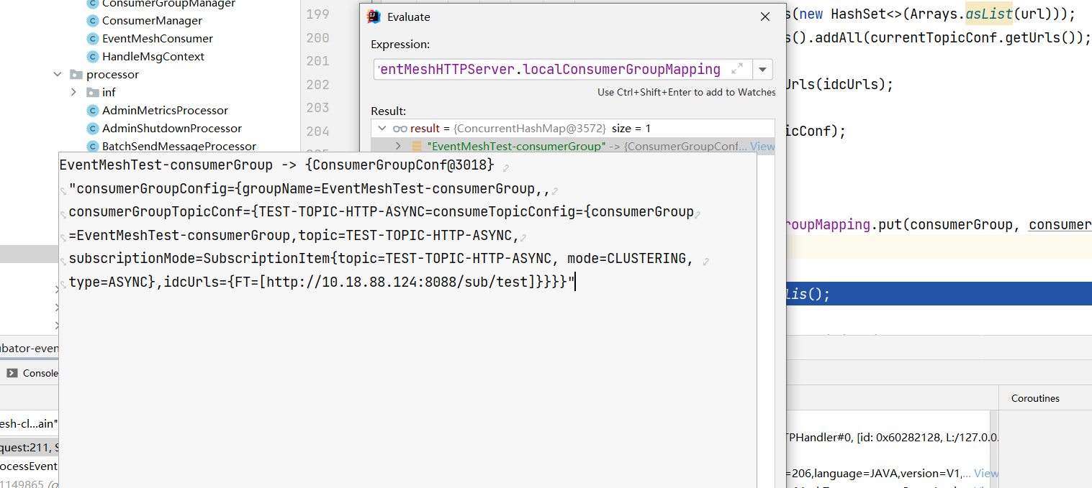This screenshot has height=488, width=1092.
Task: Click the expand-editor arrows icon in Expression field
Action: coord(737,69)
